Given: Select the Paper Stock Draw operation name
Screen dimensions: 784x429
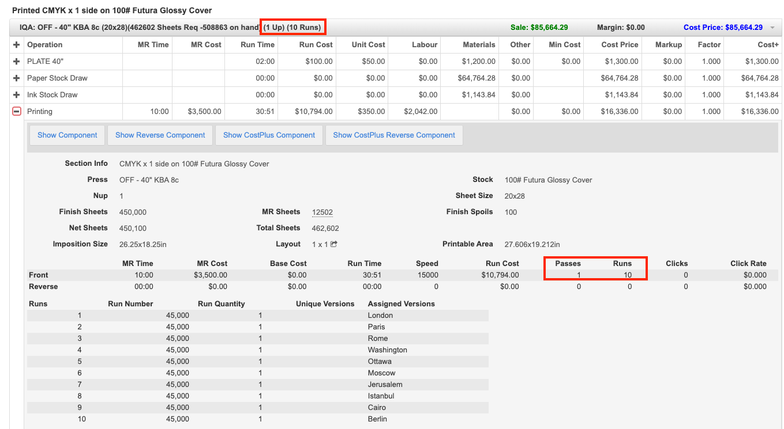Looking at the screenshot, I should coord(57,78).
